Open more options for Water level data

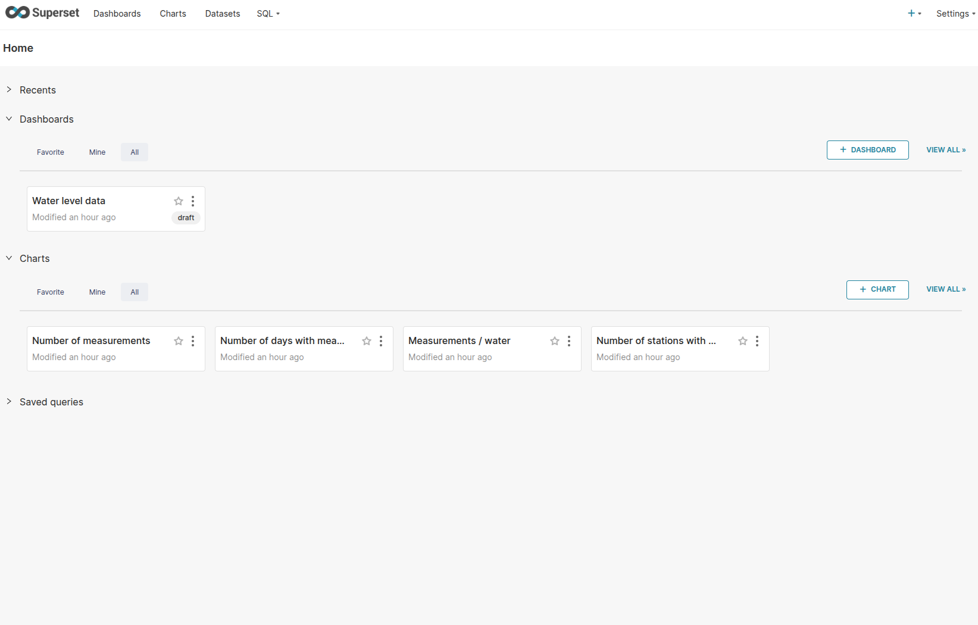point(193,201)
